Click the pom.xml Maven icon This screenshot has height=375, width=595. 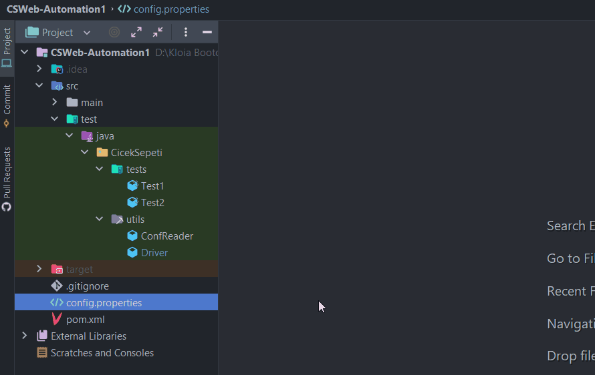(x=57, y=319)
